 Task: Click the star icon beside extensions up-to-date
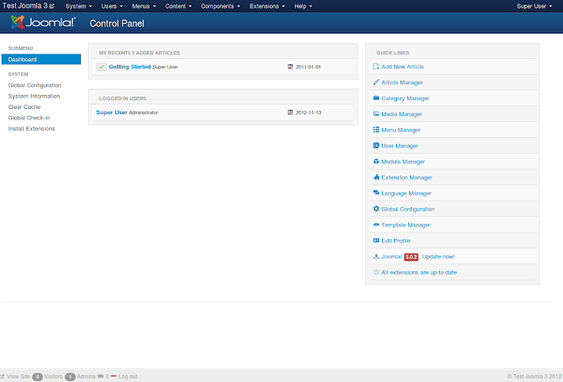(376, 272)
